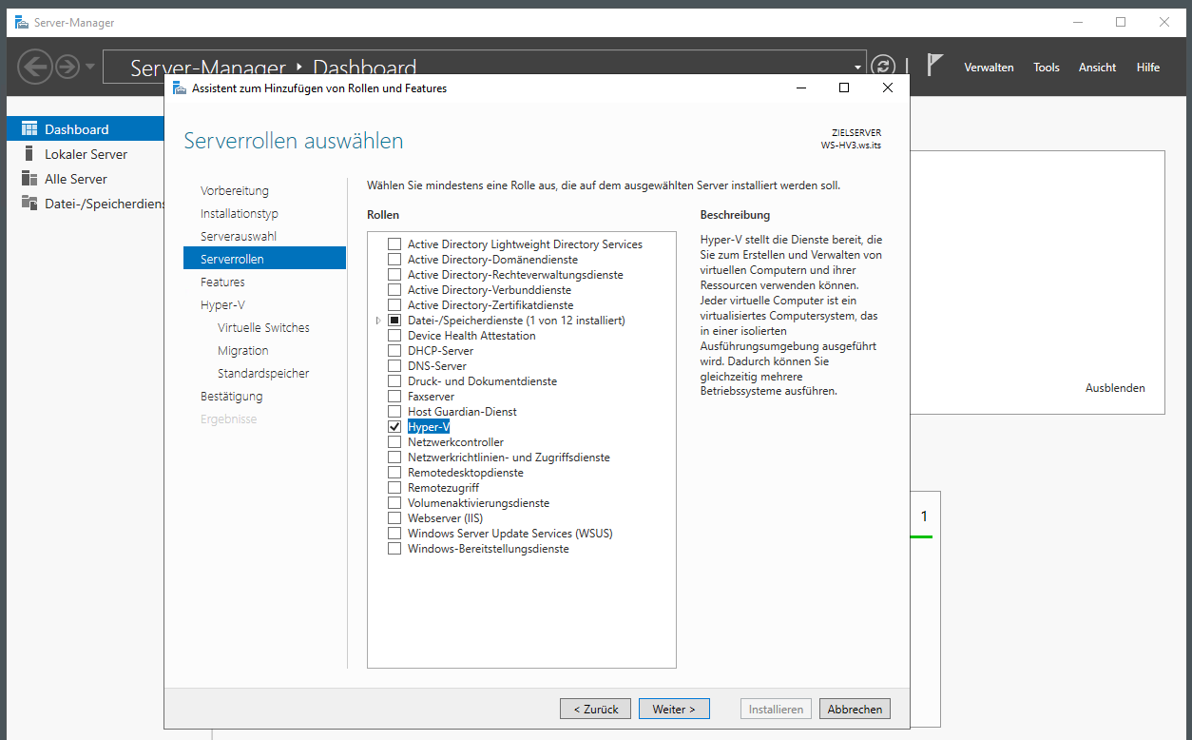
Task: Click Weiter to continue
Action: [x=674, y=709]
